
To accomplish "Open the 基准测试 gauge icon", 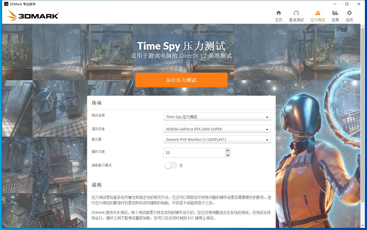I will point(296,13).
